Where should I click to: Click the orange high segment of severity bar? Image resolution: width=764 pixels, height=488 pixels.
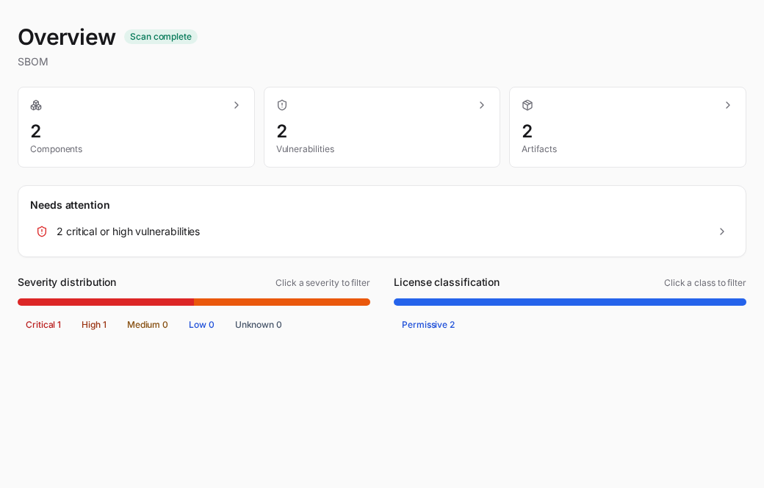tap(282, 302)
